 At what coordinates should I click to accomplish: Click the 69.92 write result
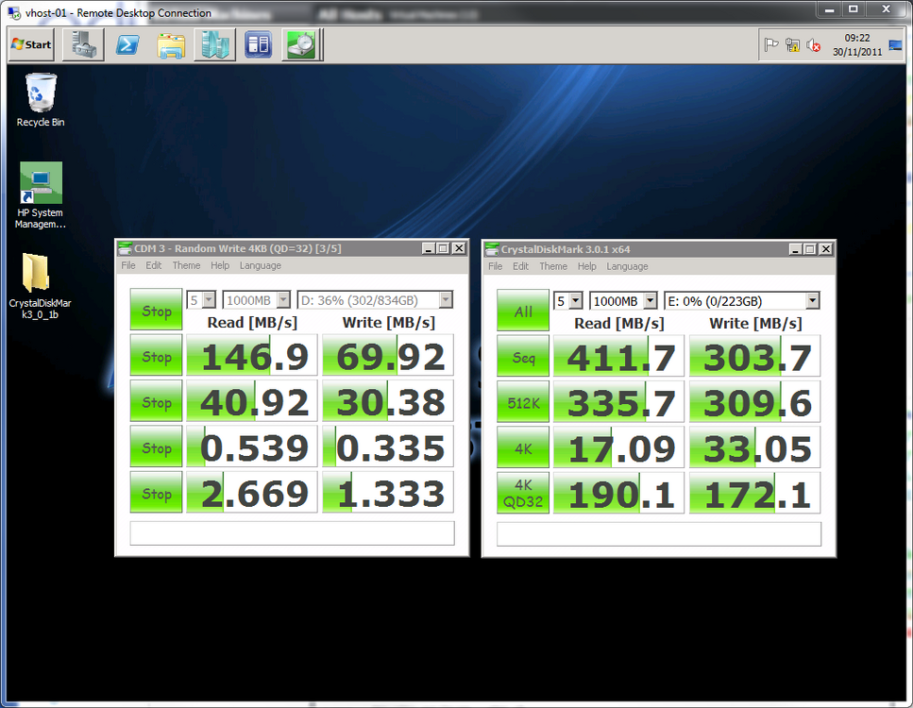[x=388, y=355]
